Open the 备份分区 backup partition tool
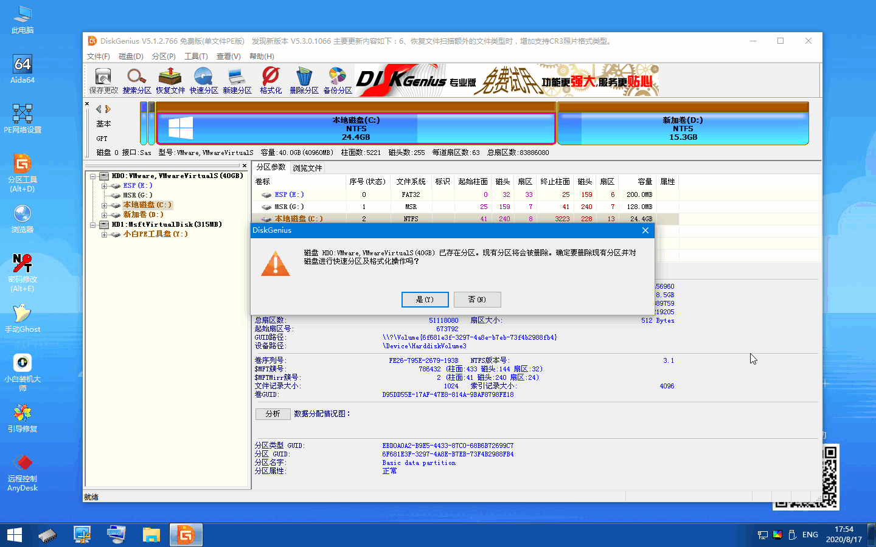Viewport: 876px width, 547px height. [x=337, y=80]
